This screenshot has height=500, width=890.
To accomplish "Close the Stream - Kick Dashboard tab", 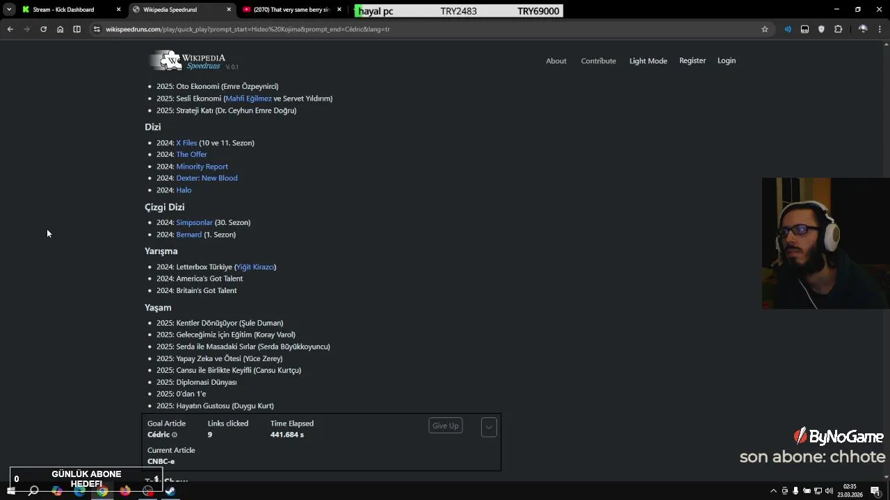I will coord(118,10).
